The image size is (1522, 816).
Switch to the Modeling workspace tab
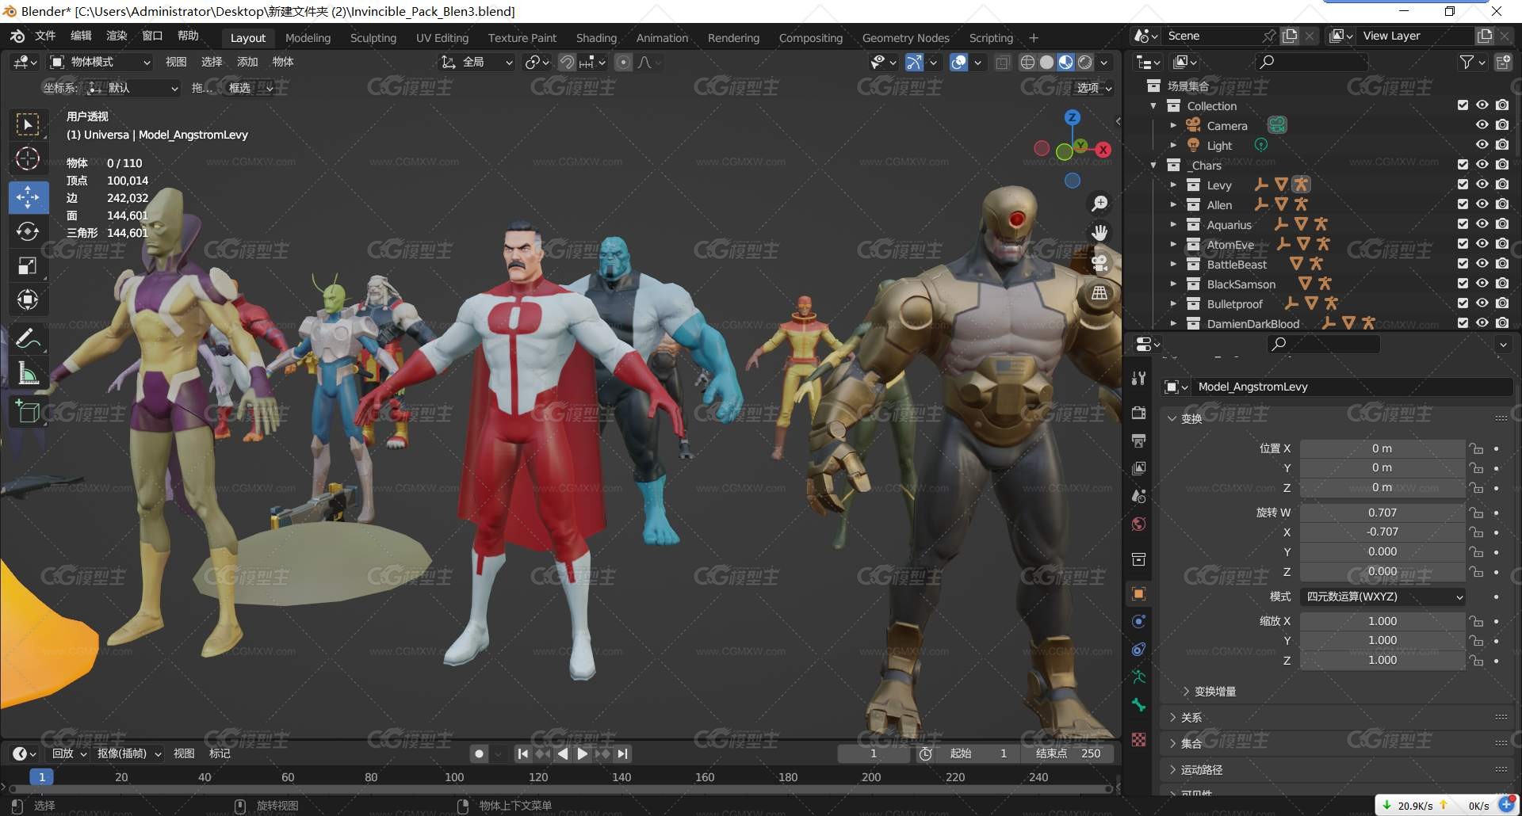coord(308,38)
